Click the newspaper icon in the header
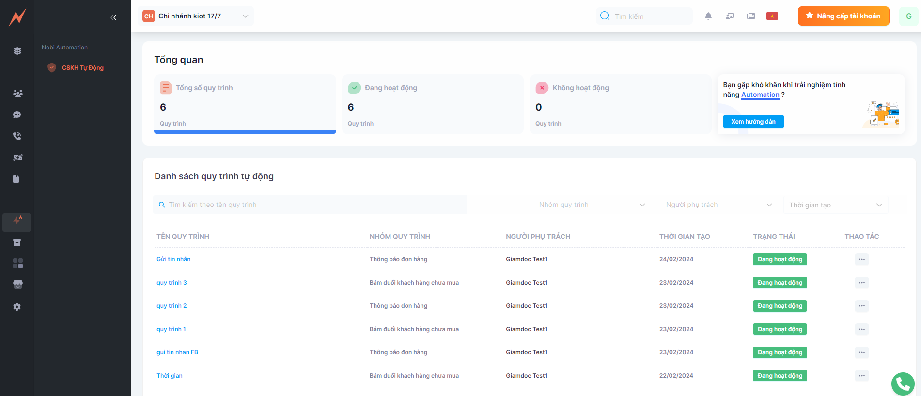Screen dimensions: 921x396 point(750,16)
